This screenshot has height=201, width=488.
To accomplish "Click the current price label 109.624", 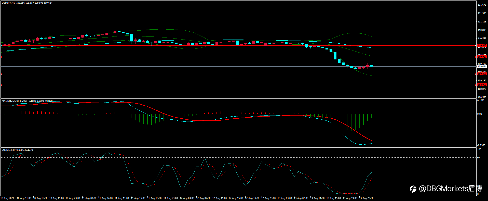I will tap(482, 67).
